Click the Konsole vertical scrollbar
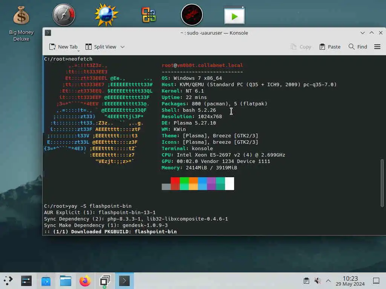This screenshot has width=386, height=289. point(382,183)
